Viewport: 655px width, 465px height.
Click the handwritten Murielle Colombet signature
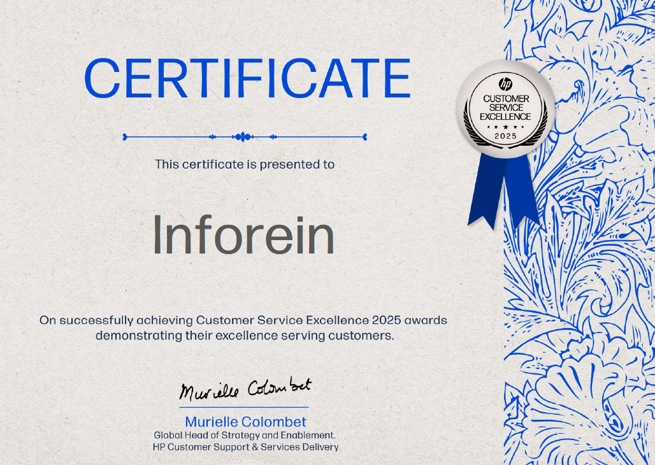pos(245,388)
